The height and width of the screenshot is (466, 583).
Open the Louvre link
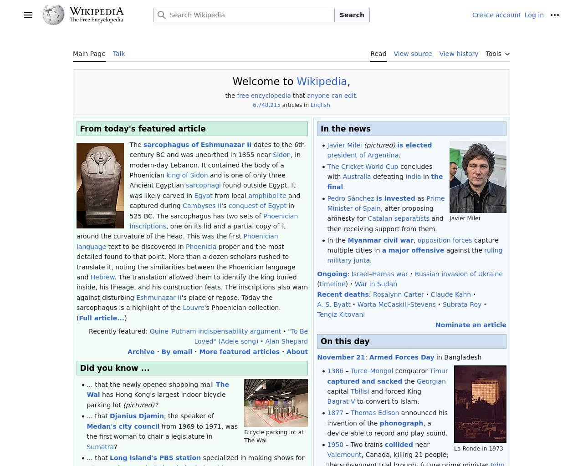pos(194,308)
